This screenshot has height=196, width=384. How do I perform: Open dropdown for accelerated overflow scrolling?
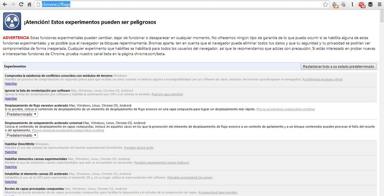point(22,114)
